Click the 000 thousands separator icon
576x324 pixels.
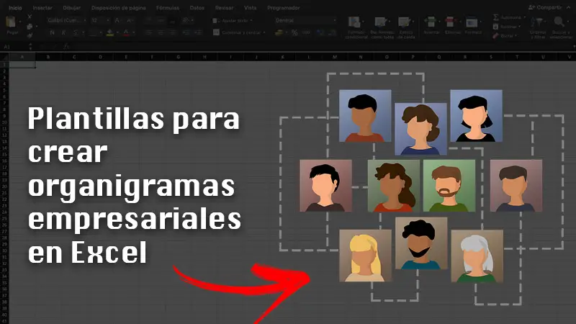pyautogui.click(x=306, y=32)
